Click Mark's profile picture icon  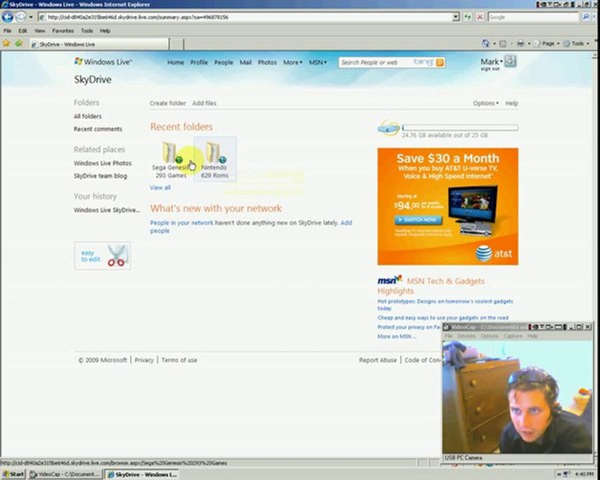[510, 61]
